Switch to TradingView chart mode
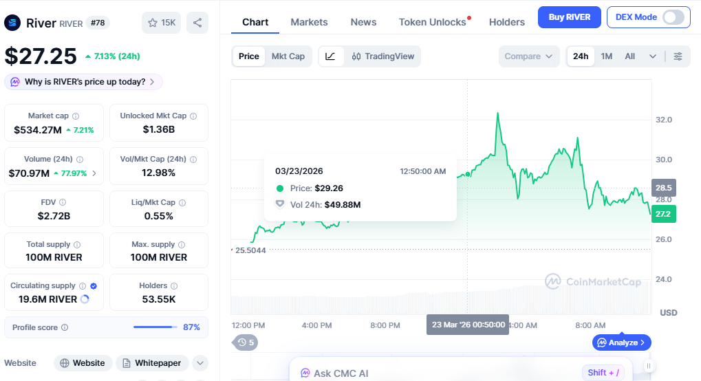This screenshot has width=701, height=381. pyautogui.click(x=382, y=56)
